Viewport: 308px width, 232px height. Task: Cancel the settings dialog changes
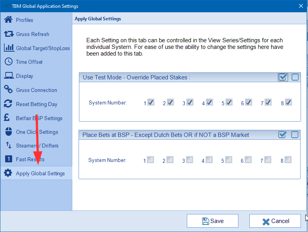[x=275, y=221]
